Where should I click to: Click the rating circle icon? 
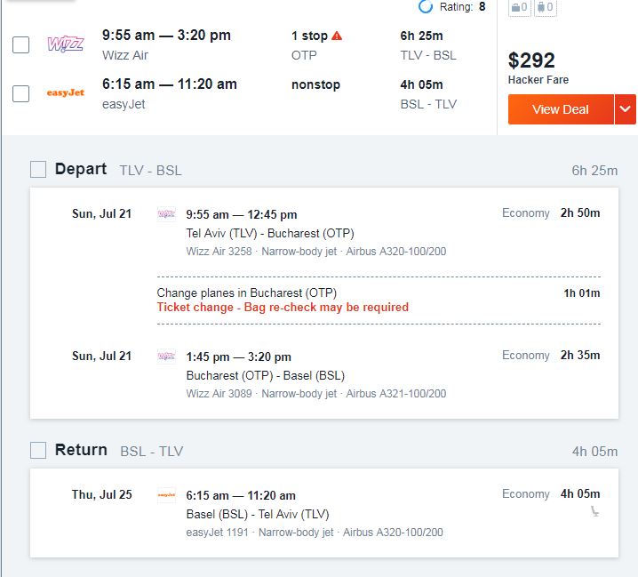click(426, 7)
